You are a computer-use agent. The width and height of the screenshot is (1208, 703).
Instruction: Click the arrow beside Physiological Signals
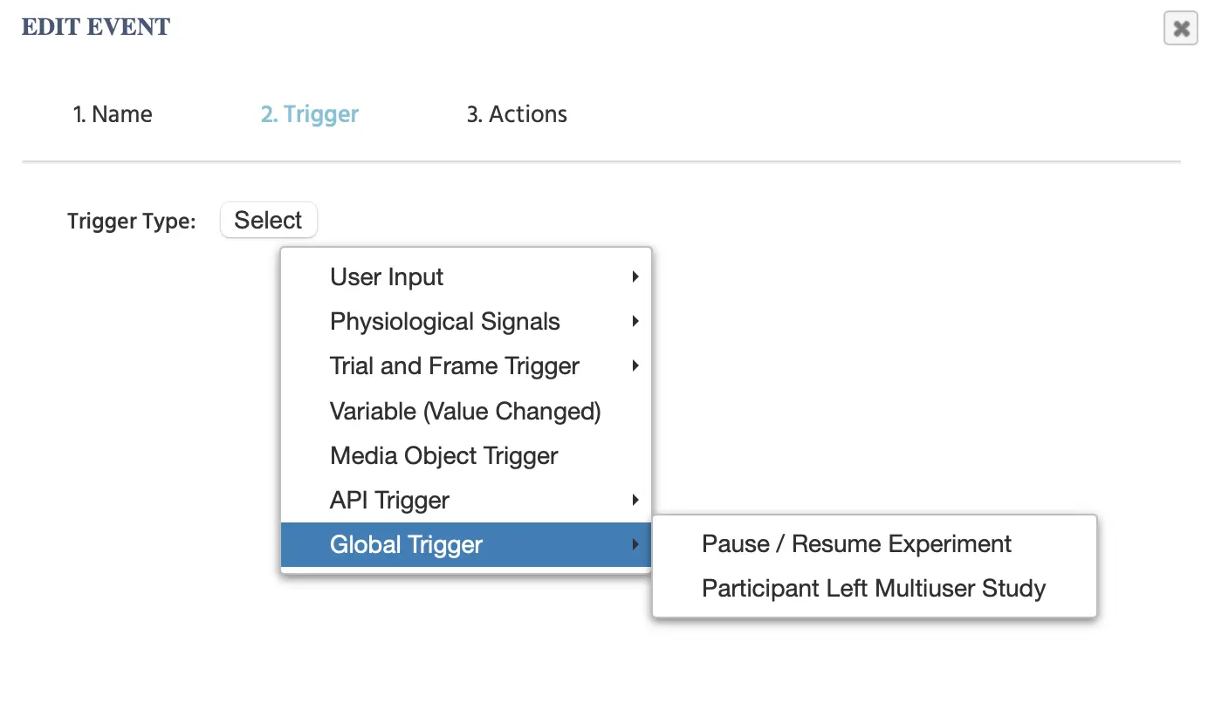[635, 322]
